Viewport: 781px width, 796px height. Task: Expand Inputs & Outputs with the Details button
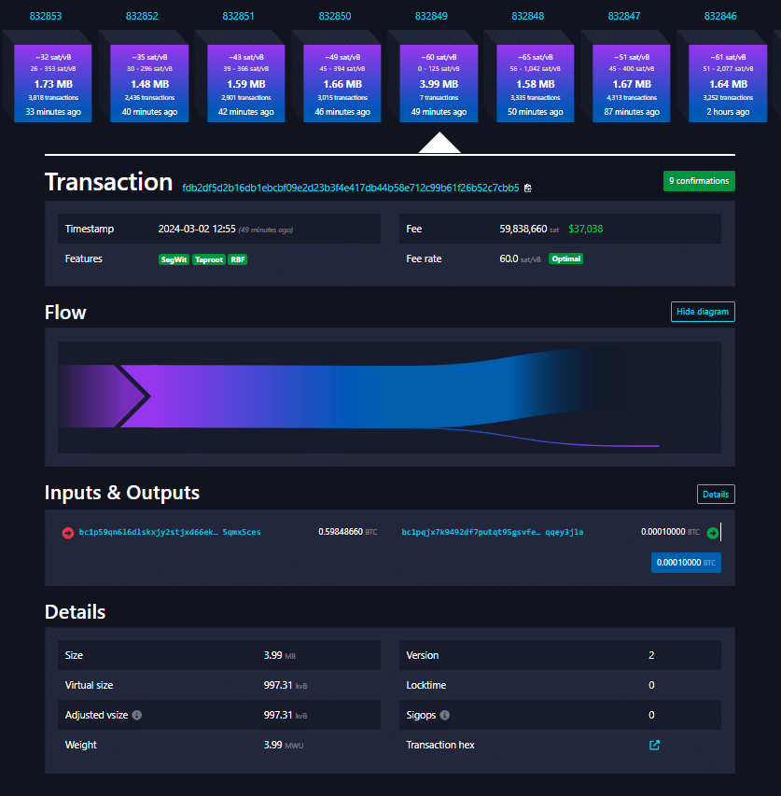[x=715, y=495]
